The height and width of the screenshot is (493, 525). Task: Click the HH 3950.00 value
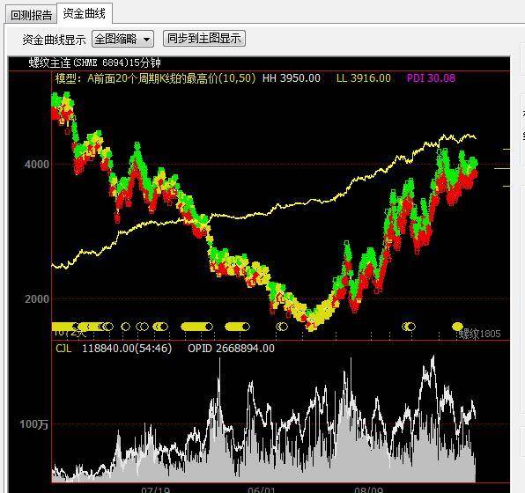(292, 78)
